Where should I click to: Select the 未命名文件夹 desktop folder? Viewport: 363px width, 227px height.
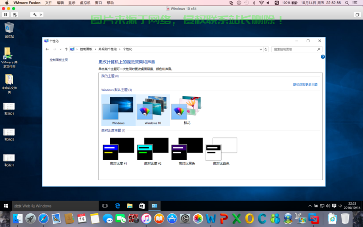[x=9, y=84]
